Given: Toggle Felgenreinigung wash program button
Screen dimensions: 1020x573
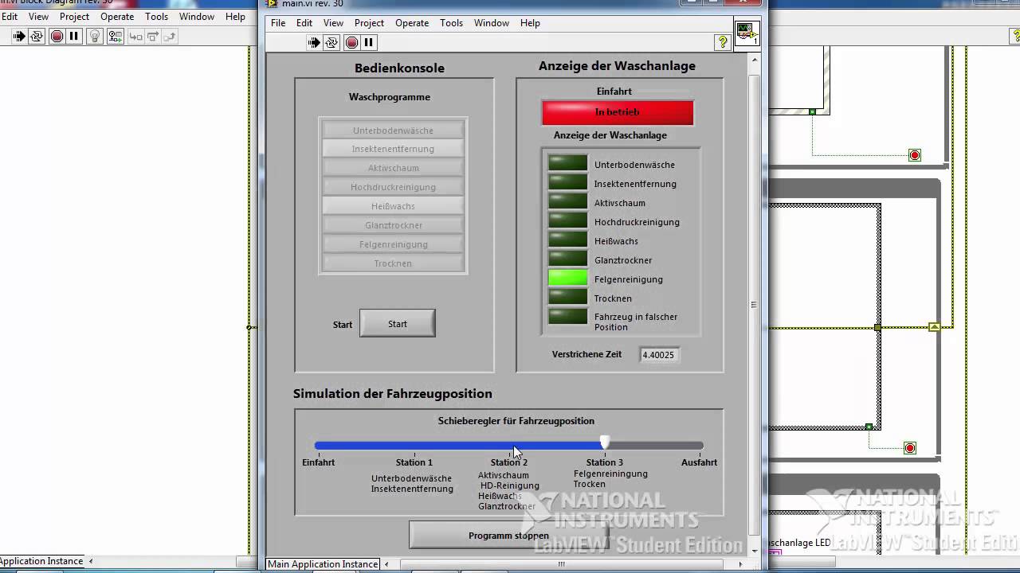Looking at the screenshot, I should [x=393, y=244].
